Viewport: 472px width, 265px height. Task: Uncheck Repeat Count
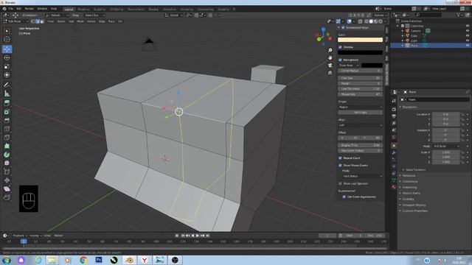(x=340, y=158)
